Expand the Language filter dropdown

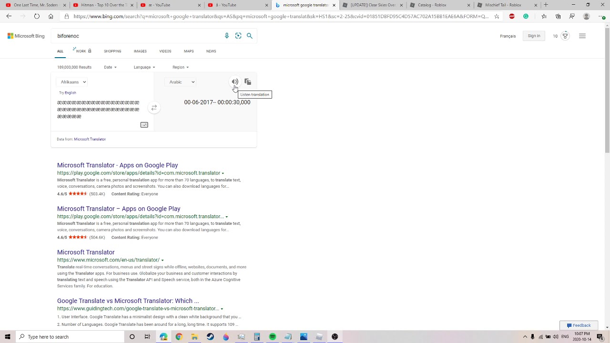pyautogui.click(x=144, y=67)
